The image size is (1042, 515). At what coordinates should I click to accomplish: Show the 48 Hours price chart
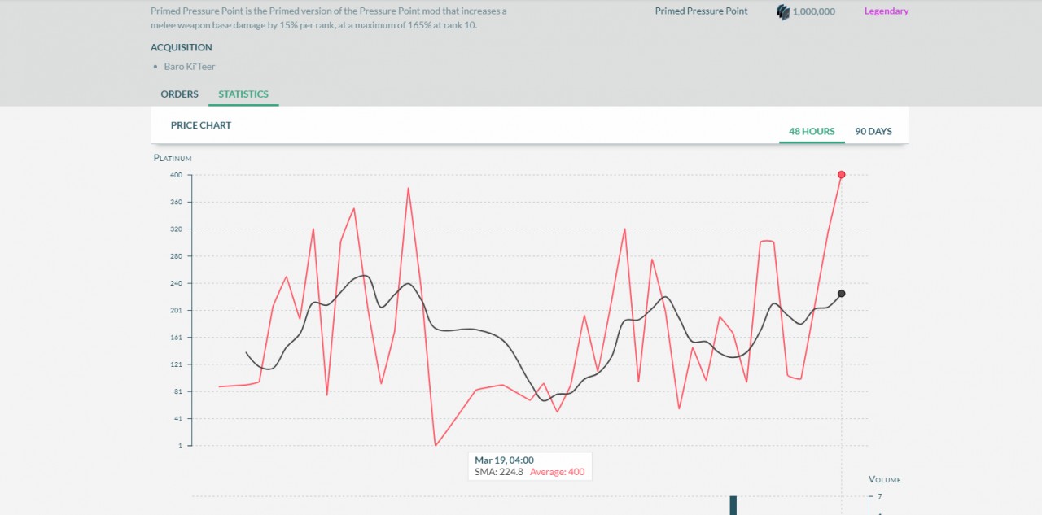pyautogui.click(x=812, y=131)
